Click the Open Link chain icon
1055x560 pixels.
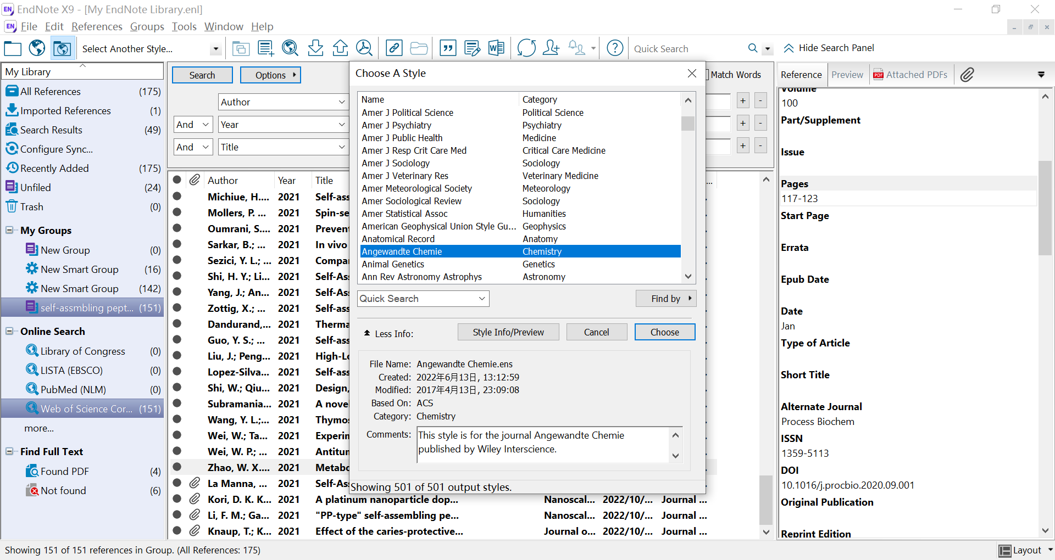pos(394,48)
